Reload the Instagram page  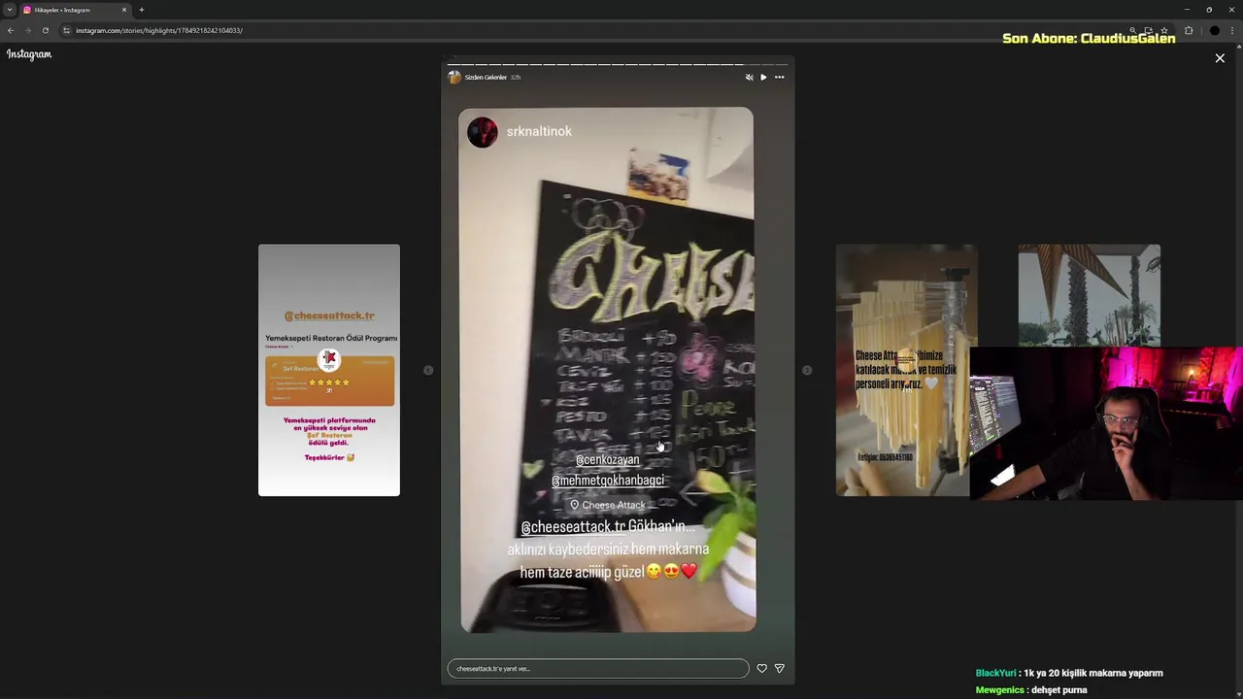45,30
